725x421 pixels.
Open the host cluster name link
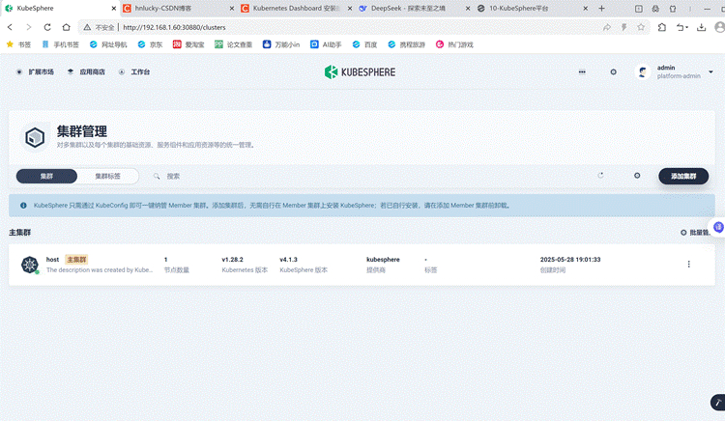53,260
